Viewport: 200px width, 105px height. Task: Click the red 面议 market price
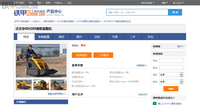click(x=83, y=46)
